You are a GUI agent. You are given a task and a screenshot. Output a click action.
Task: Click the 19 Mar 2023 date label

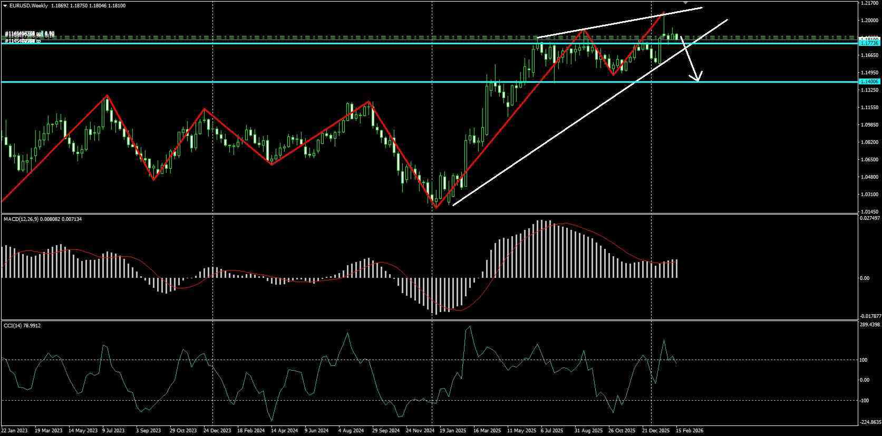tap(47, 431)
